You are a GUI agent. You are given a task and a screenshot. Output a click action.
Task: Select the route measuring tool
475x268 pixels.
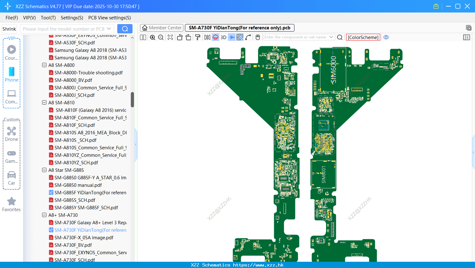coord(248,37)
